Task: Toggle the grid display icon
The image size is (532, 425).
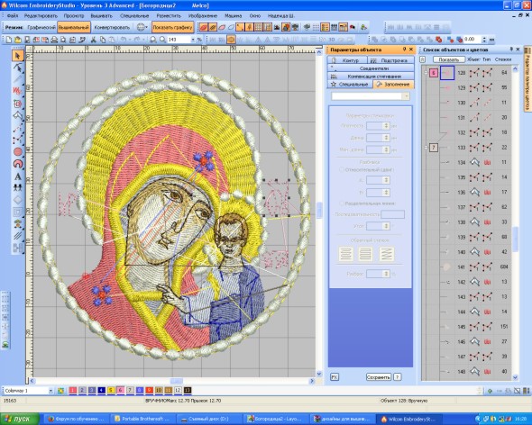Action: pos(258,27)
